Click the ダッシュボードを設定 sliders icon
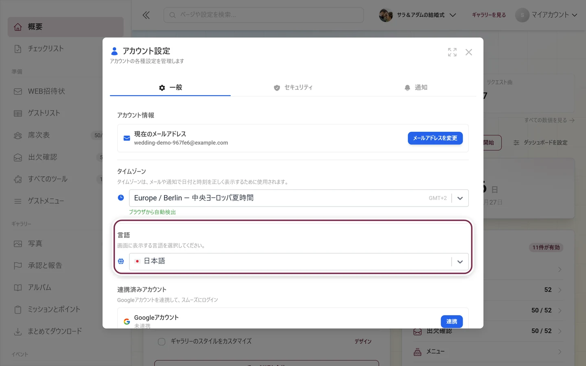This screenshot has width=586, height=366. 516,143
